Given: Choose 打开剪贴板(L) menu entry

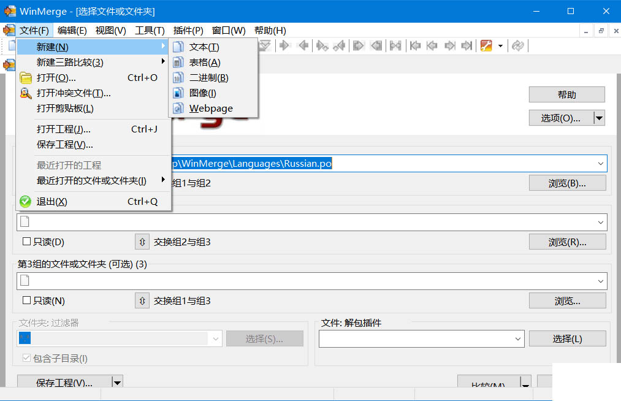Looking at the screenshot, I should [x=94, y=108].
